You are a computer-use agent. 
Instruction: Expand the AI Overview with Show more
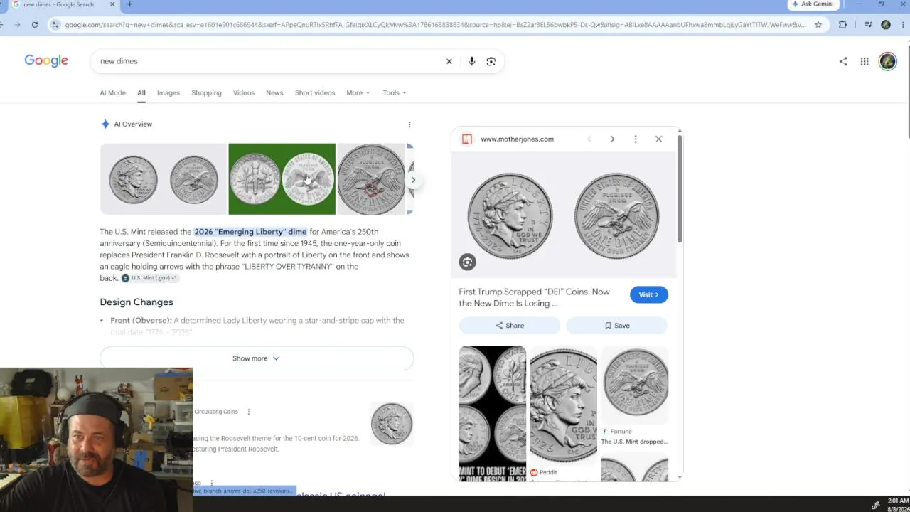(256, 358)
